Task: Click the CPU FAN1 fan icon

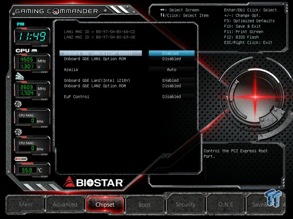Action: point(18,104)
